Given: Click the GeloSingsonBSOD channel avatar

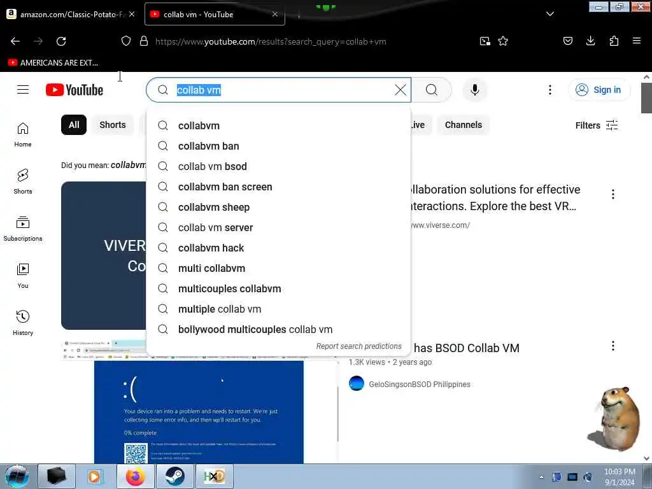Looking at the screenshot, I should (357, 384).
